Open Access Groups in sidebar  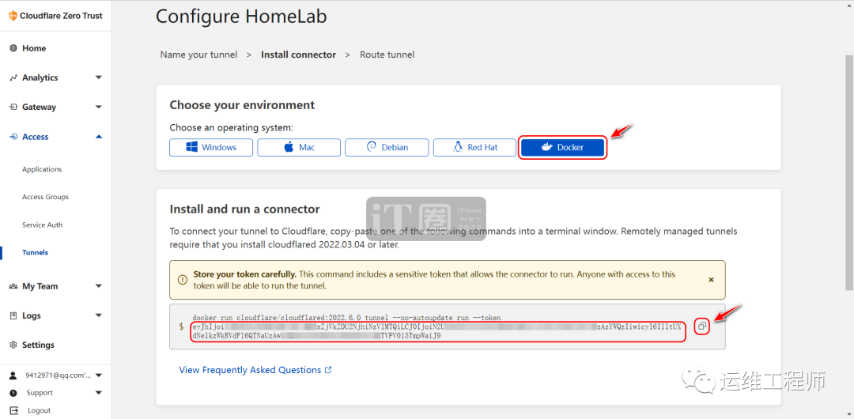(45, 197)
